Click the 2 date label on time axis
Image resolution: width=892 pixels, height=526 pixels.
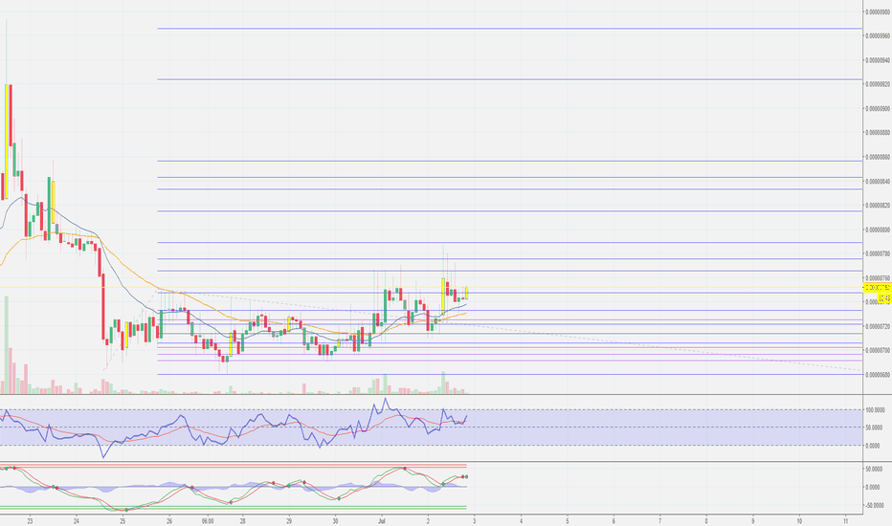pos(429,520)
